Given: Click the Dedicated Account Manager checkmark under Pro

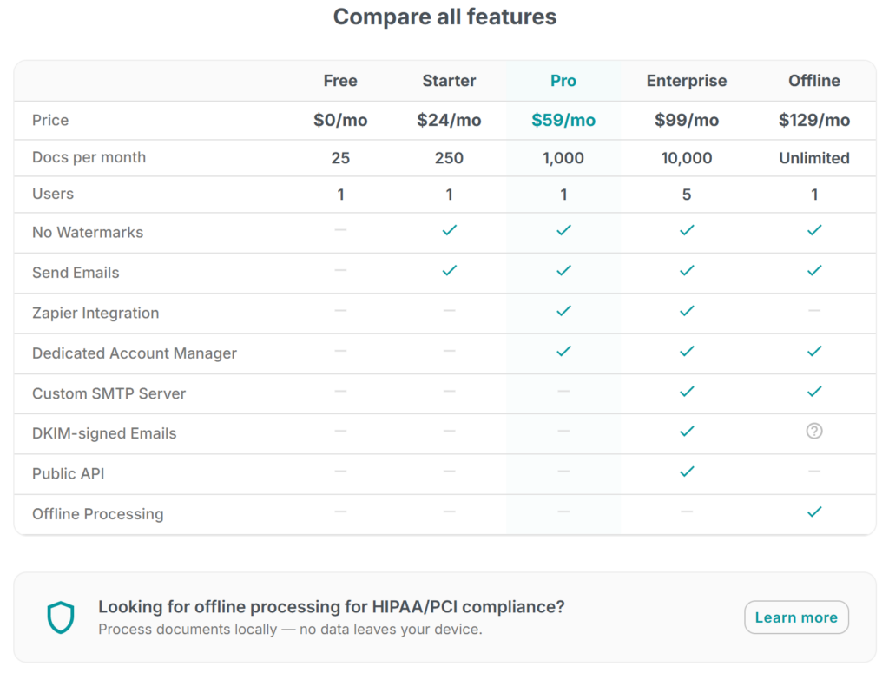Looking at the screenshot, I should click(563, 352).
